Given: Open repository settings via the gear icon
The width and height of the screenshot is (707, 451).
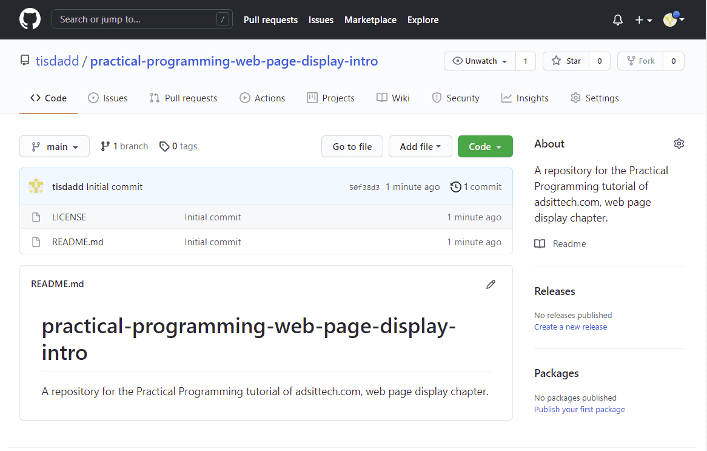Looking at the screenshot, I should 594,98.
